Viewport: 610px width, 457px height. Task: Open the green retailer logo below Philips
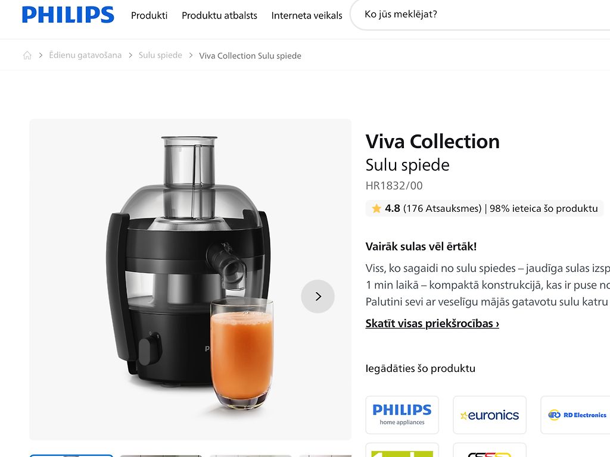pyautogui.click(x=402, y=451)
